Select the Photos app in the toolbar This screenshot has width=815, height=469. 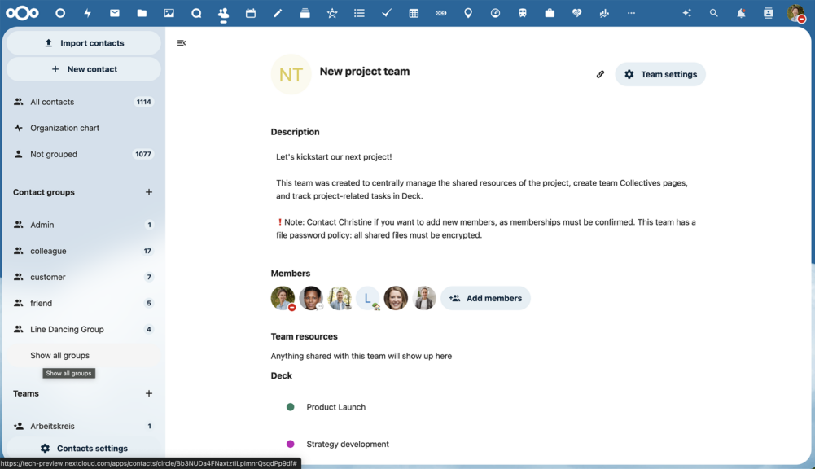169,12
